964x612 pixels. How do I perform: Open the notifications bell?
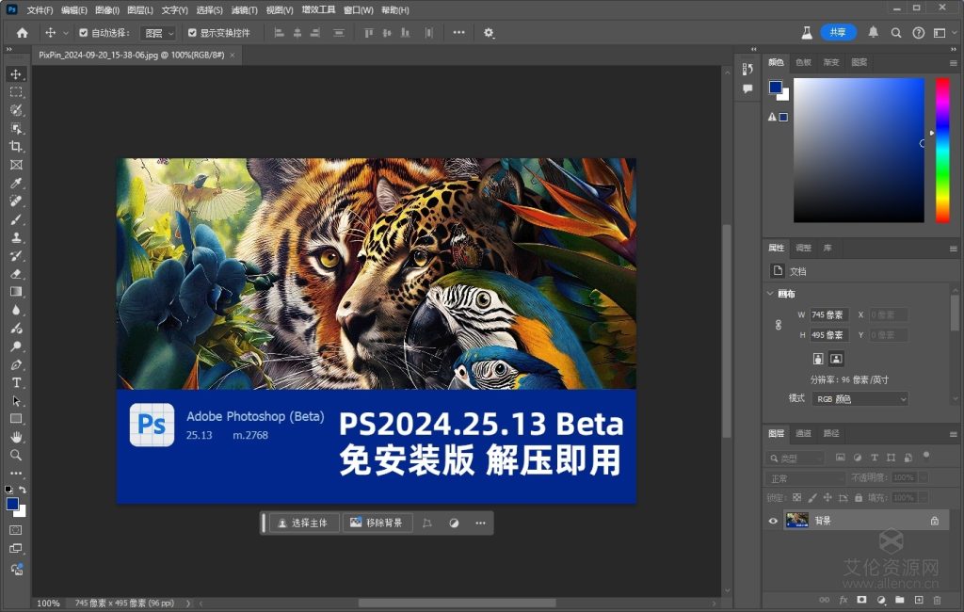coord(873,33)
